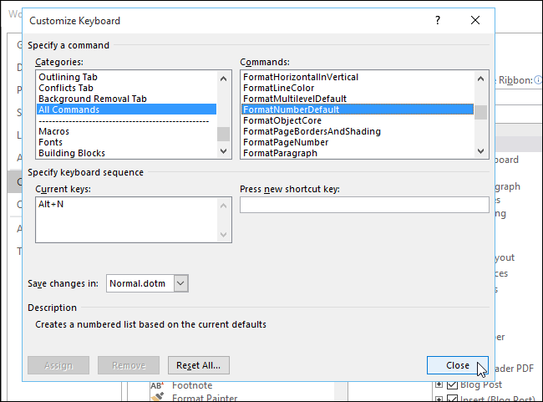Expand the Blog Post tree node
Image resolution: width=543 pixels, height=402 pixels.
click(439, 385)
